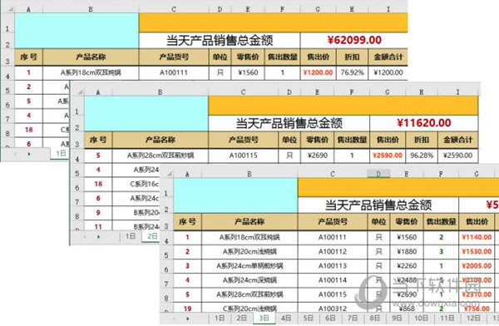Click red ¥2590.00 售出价 cell in middle window

coord(388,156)
